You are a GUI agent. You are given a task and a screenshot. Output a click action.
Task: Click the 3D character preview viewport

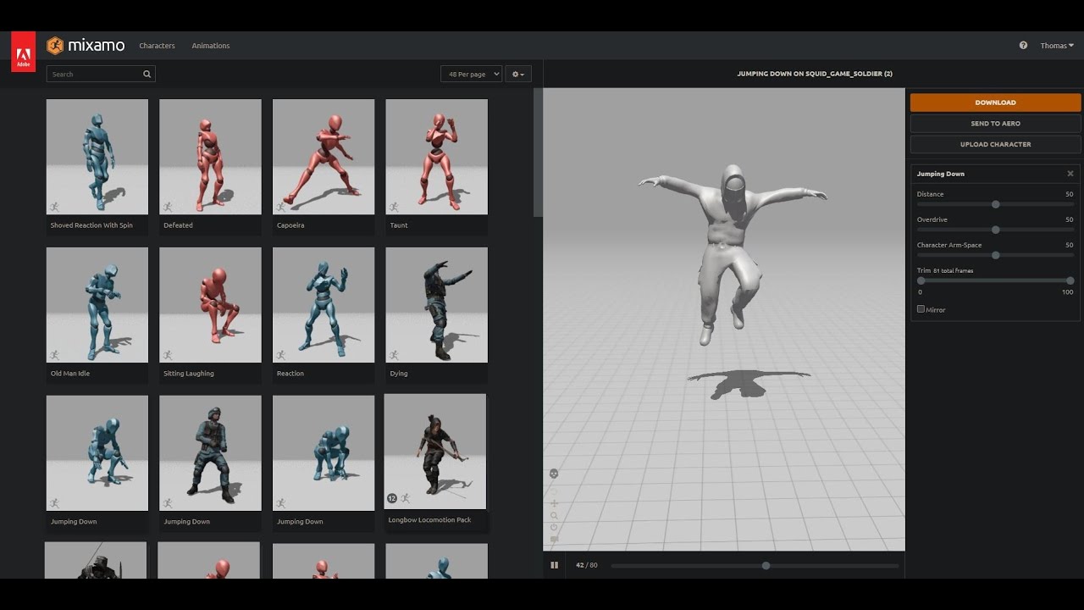point(724,319)
